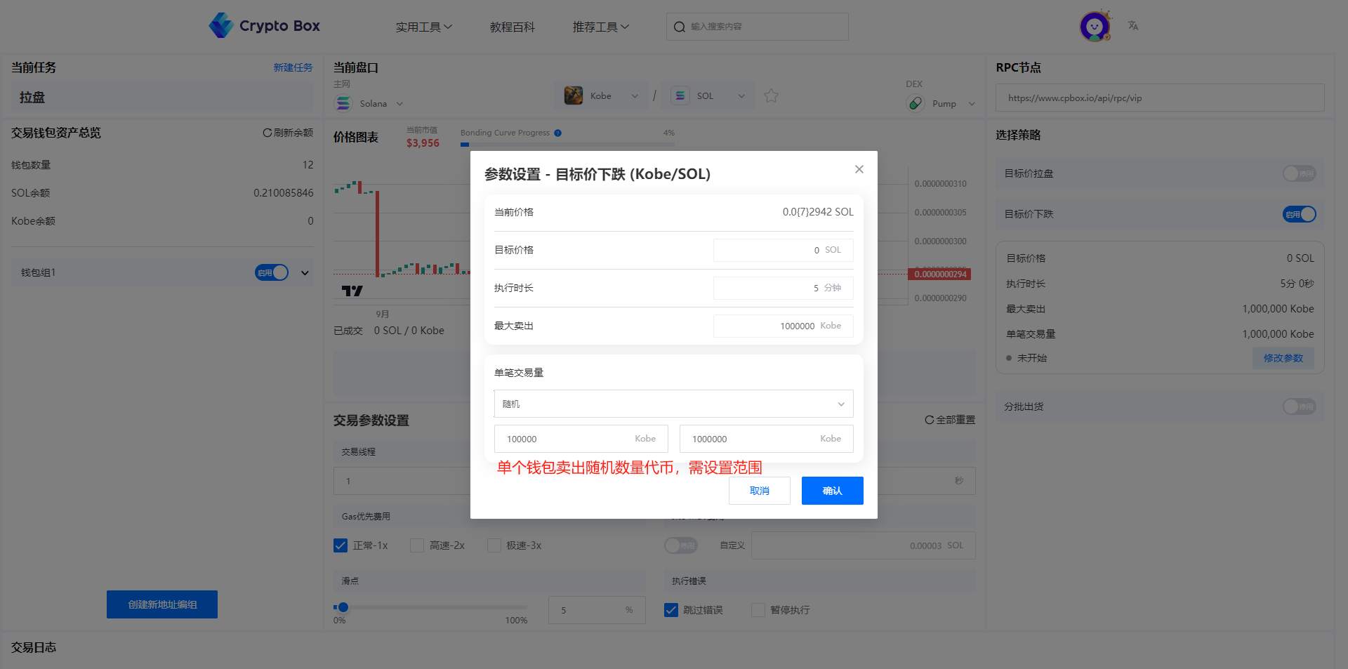Click the Bonding Curve Progress info icon
Image resolution: width=1348 pixels, height=669 pixels.
(x=557, y=133)
